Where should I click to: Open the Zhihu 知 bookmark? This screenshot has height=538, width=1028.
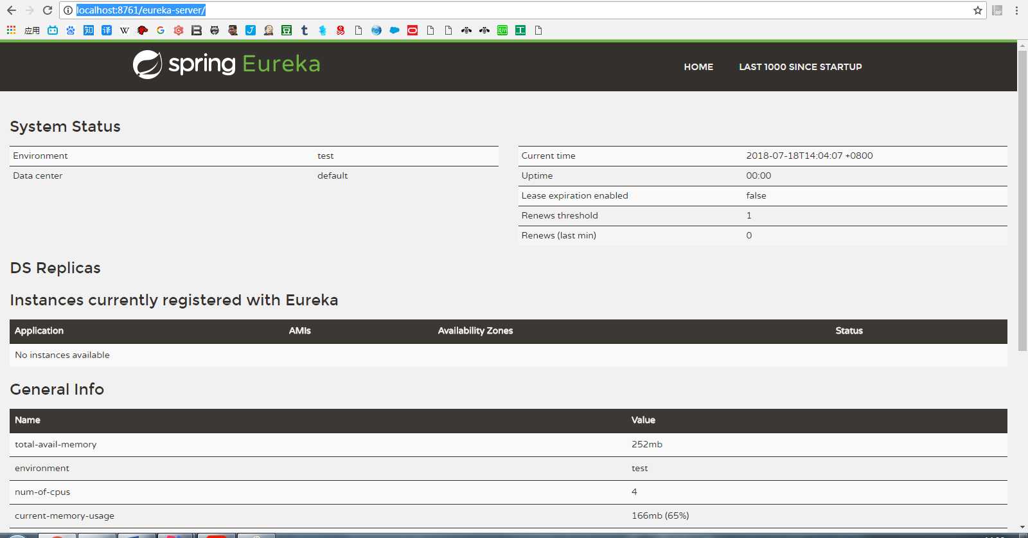click(89, 30)
